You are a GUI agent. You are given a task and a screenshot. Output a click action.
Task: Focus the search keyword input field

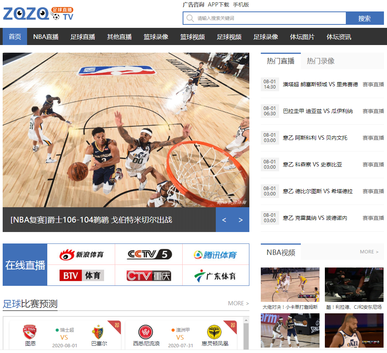(x=265, y=18)
